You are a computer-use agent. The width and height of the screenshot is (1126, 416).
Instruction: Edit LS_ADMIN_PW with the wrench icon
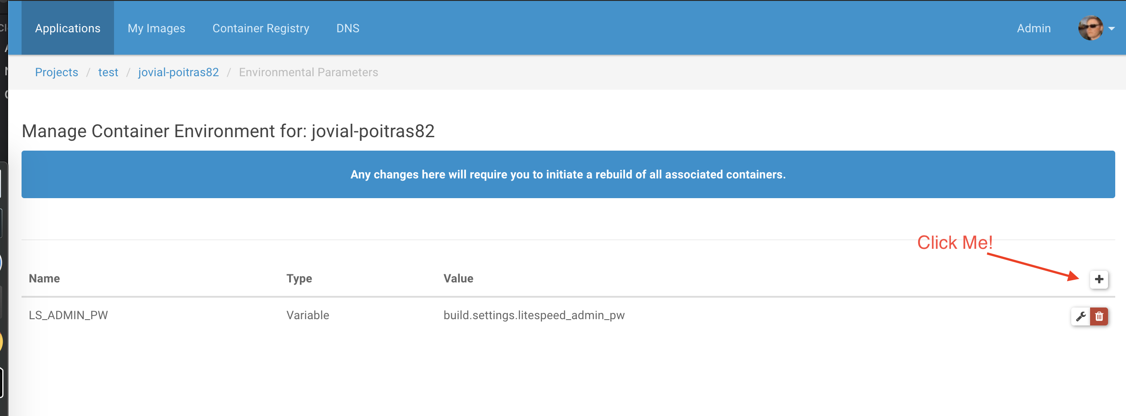pos(1081,316)
